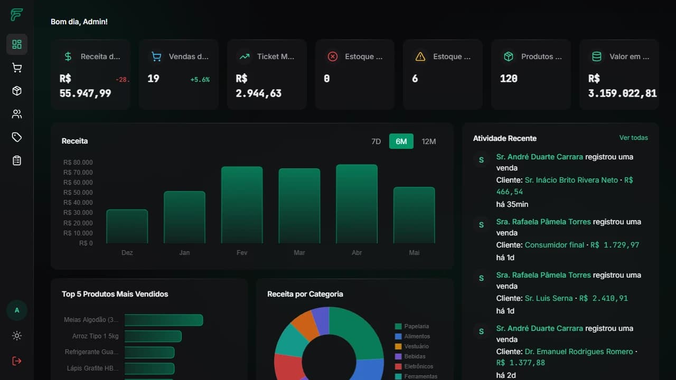The image size is (676, 380).
Task: Click the Admin avatar A in sidebar
Action: coord(17,310)
